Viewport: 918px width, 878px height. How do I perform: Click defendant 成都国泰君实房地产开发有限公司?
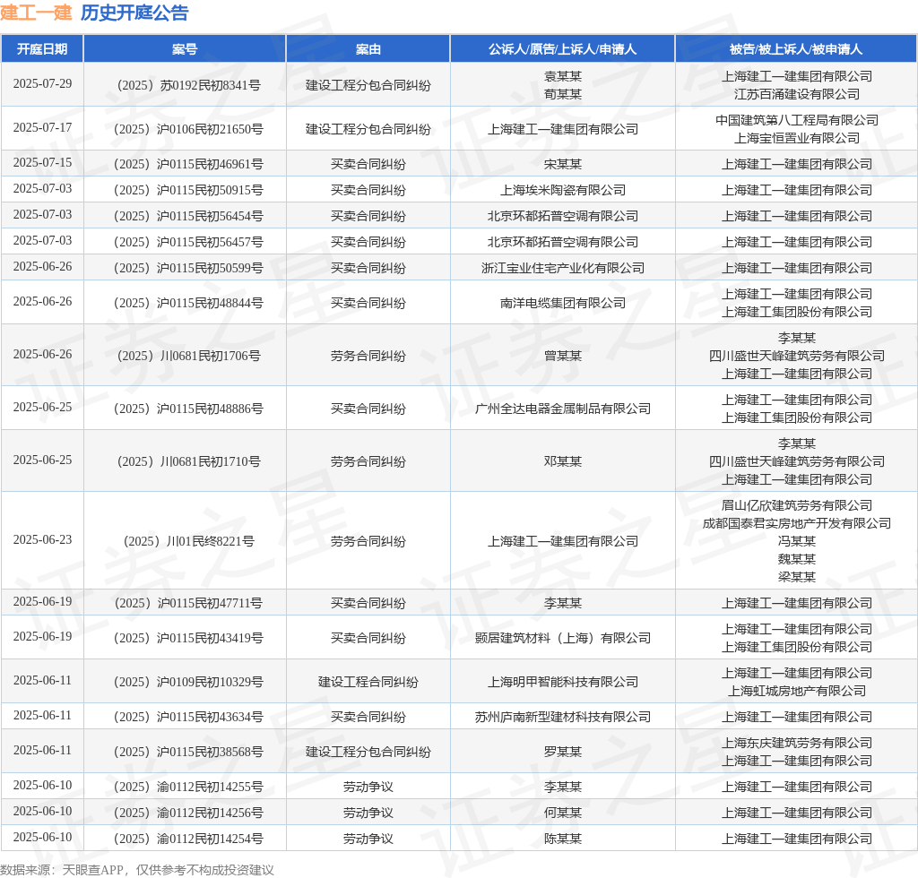coord(796,523)
